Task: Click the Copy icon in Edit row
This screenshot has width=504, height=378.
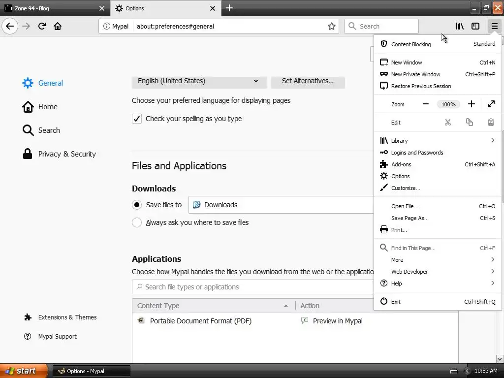Action: [x=469, y=122]
